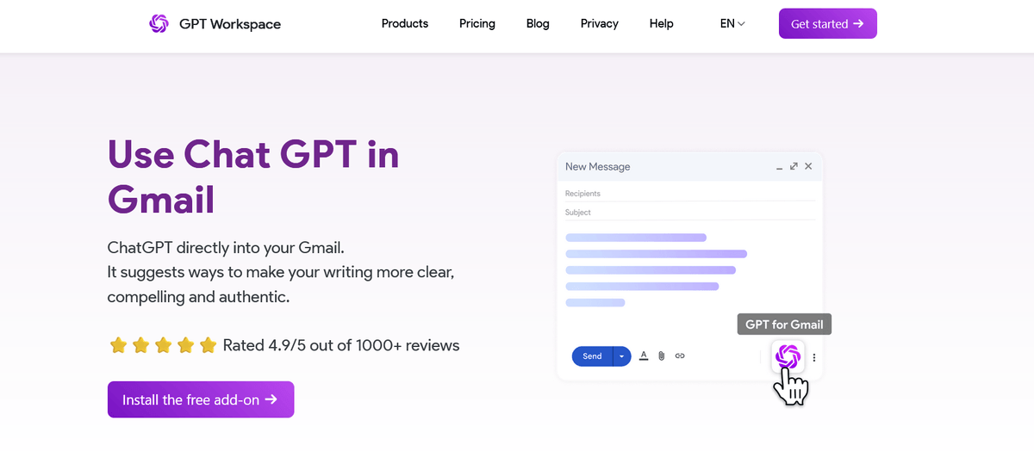
Task: Click the Recipients field
Action: pyautogui.click(x=690, y=194)
